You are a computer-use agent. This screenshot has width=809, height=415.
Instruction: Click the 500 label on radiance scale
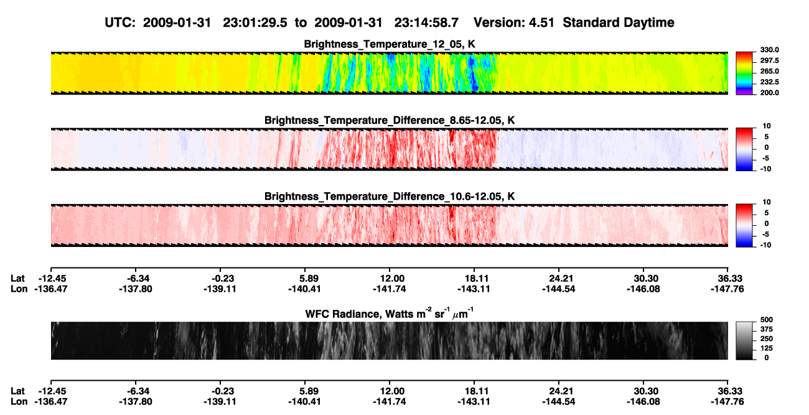pos(766,320)
